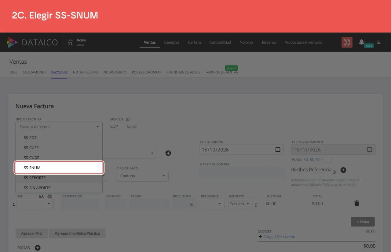The height and width of the screenshot is (252, 391).
Task: Choose SS-CUDE option
Action: point(59,158)
